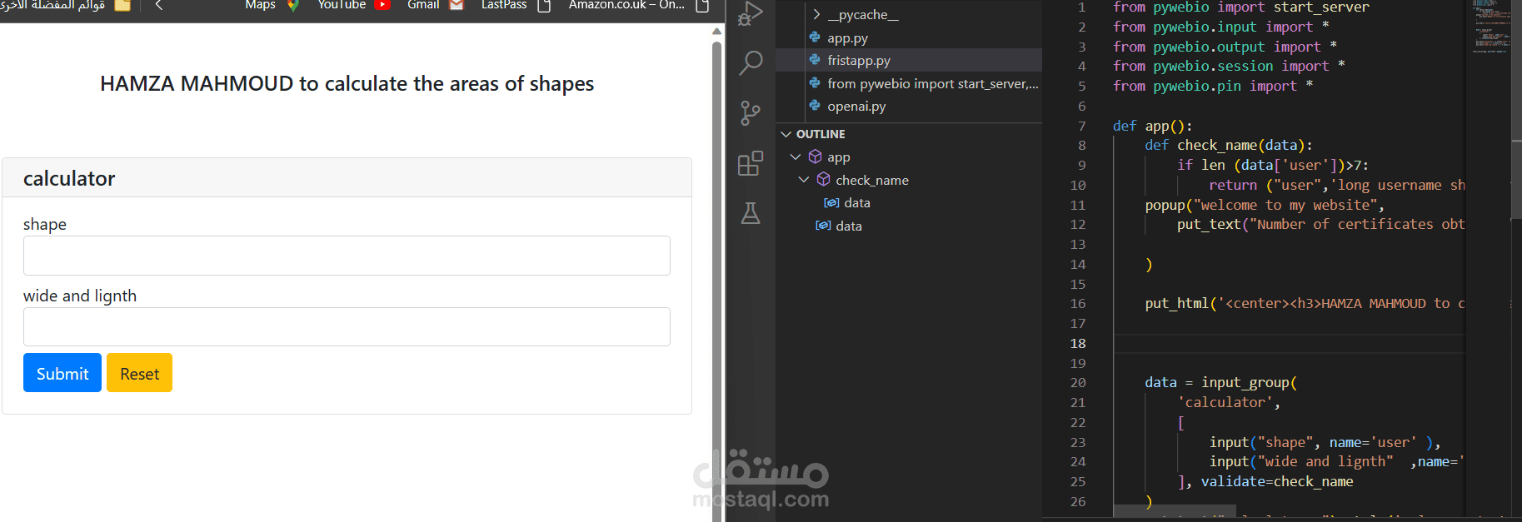Click the Submit button
Image resolution: width=1522 pixels, height=522 pixels.
point(62,373)
